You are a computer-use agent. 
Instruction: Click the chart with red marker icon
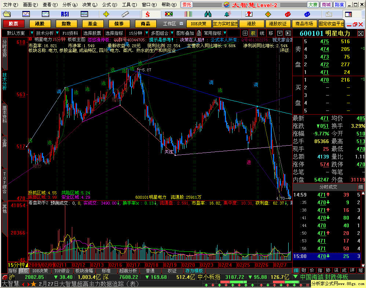(249, 14)
